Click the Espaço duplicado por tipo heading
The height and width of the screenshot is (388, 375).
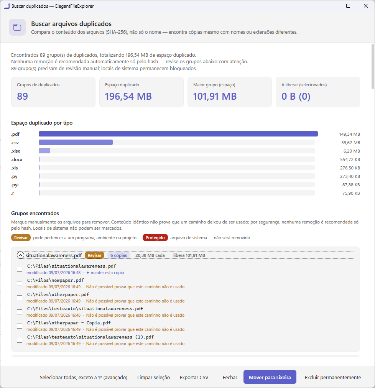pos(42,123)
